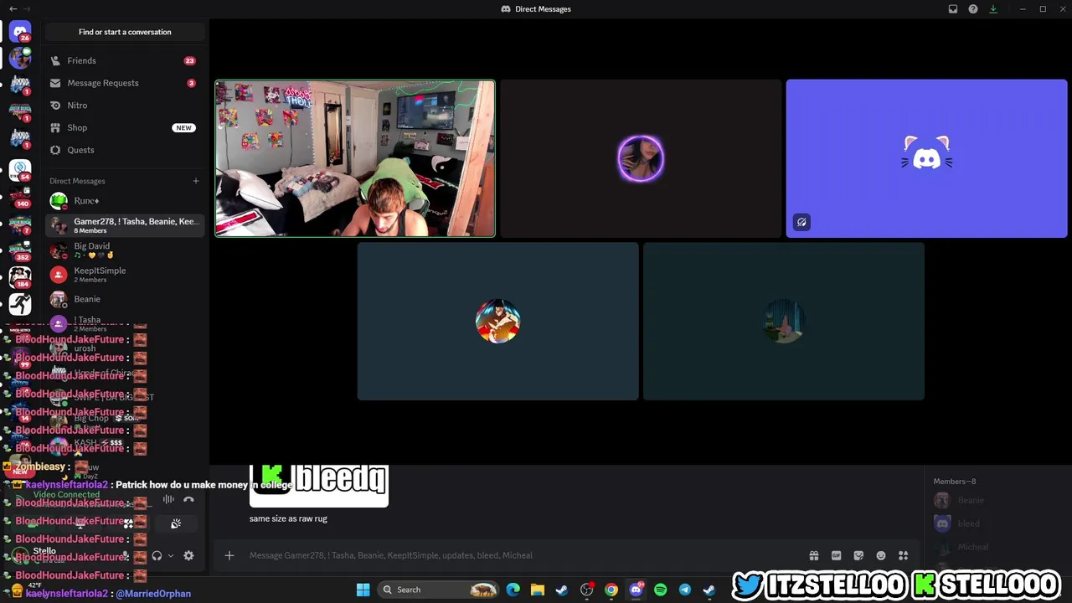This screenshot has width=1072, height=603.
Task: Toggle deafen headphones
Action: pos(157,555)
